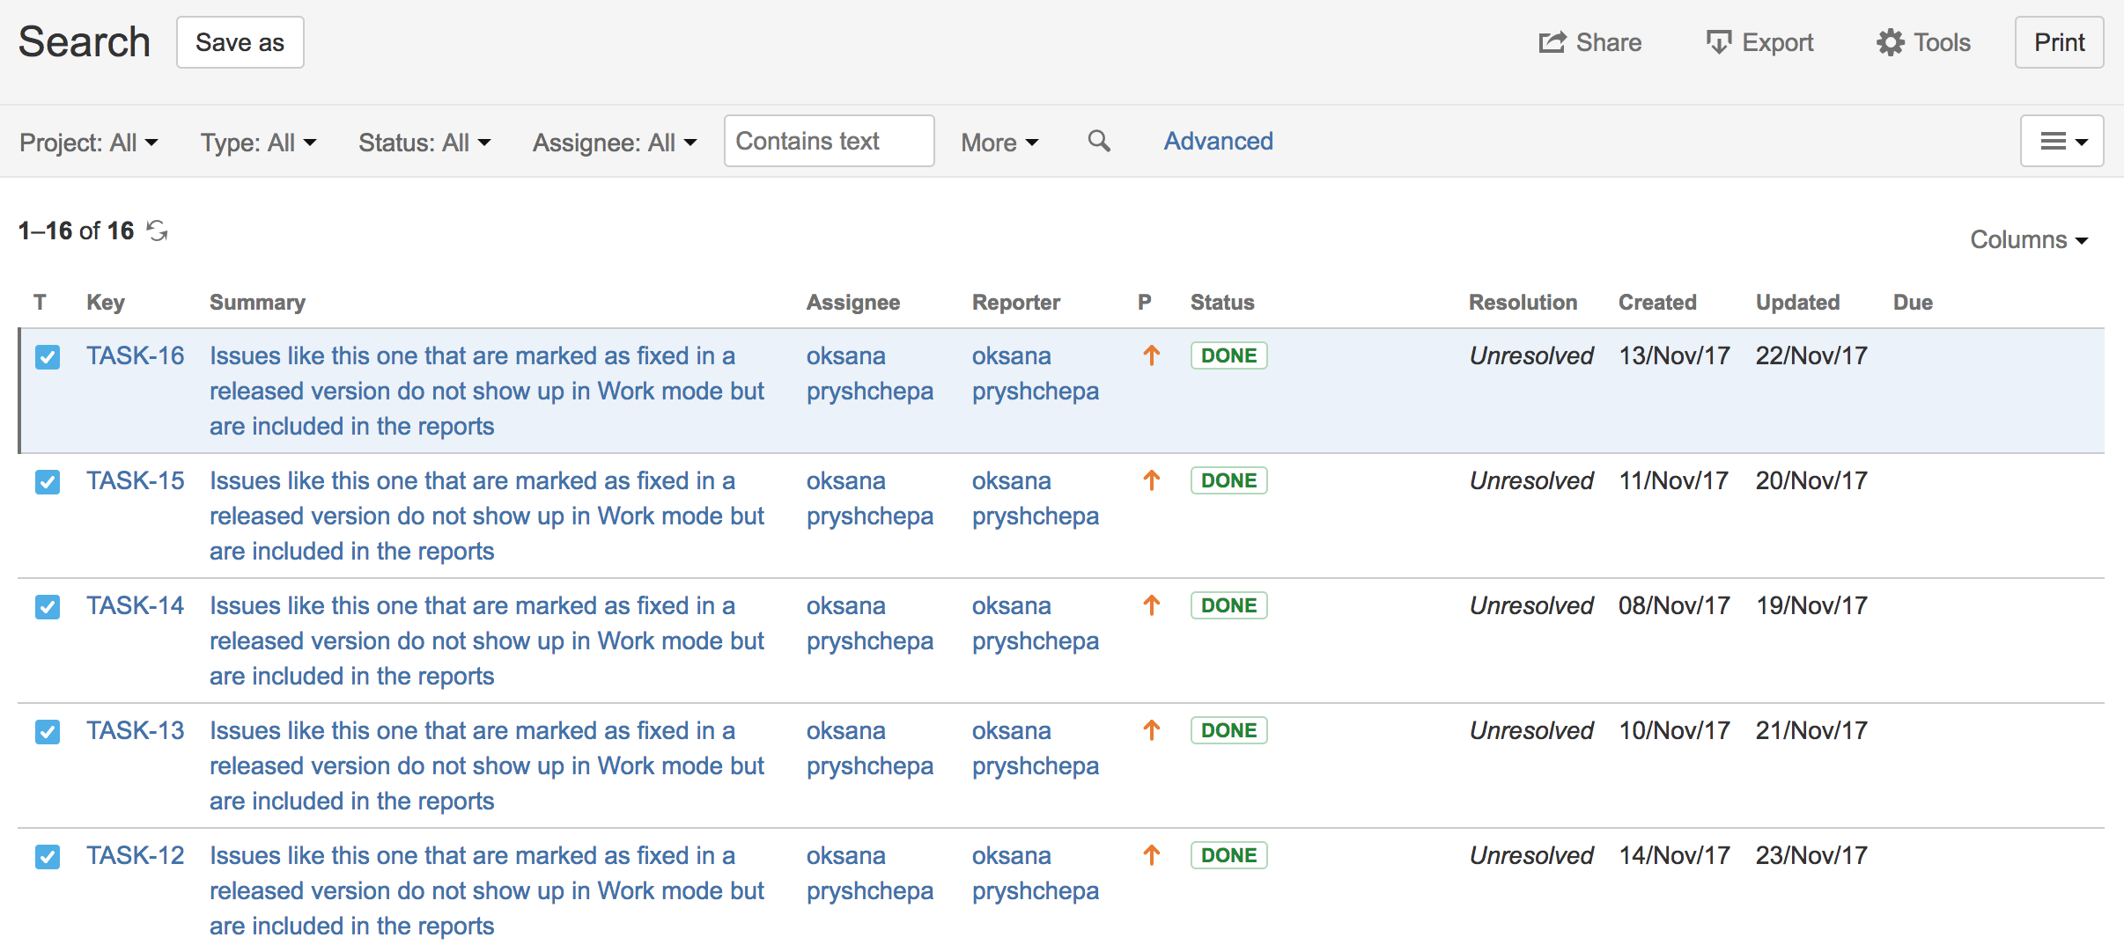Image resolution: width=2124 pixels, height=952 pixels.
Task: Open the Status: All dropdown
Action: [x=424, y=143]
